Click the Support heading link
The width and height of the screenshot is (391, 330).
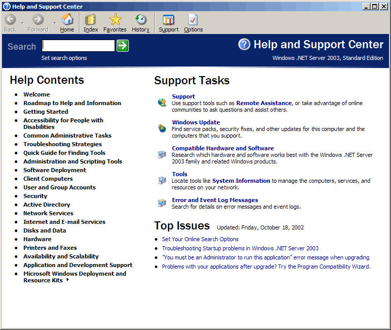click(183, 96)
